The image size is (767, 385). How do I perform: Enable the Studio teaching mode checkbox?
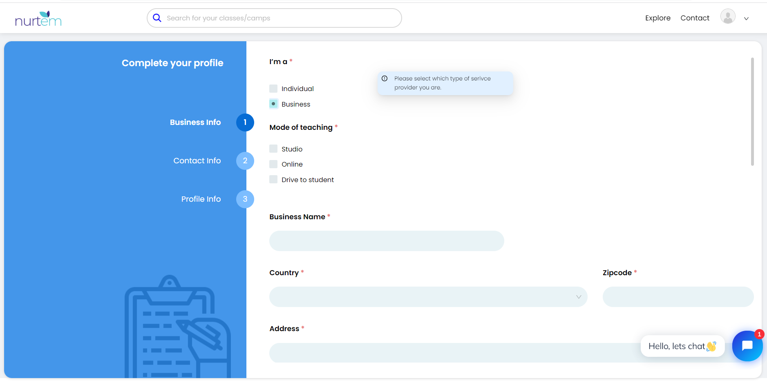(273, 149)
